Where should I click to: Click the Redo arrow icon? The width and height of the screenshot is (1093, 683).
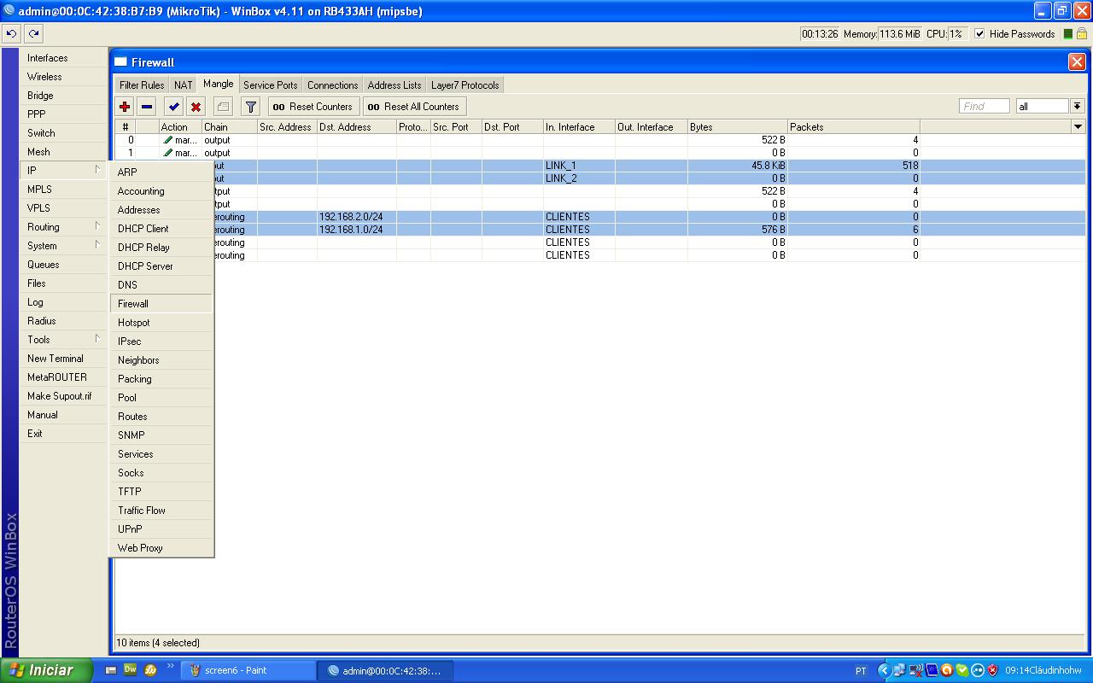tap(33, 34)
